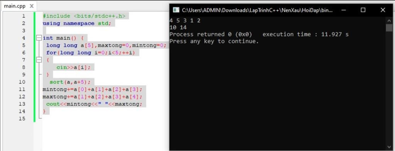Viewport: 395px width, 151px height.
Task: Click the 'long long a[5]' declaration
Action: coord(70,45)
